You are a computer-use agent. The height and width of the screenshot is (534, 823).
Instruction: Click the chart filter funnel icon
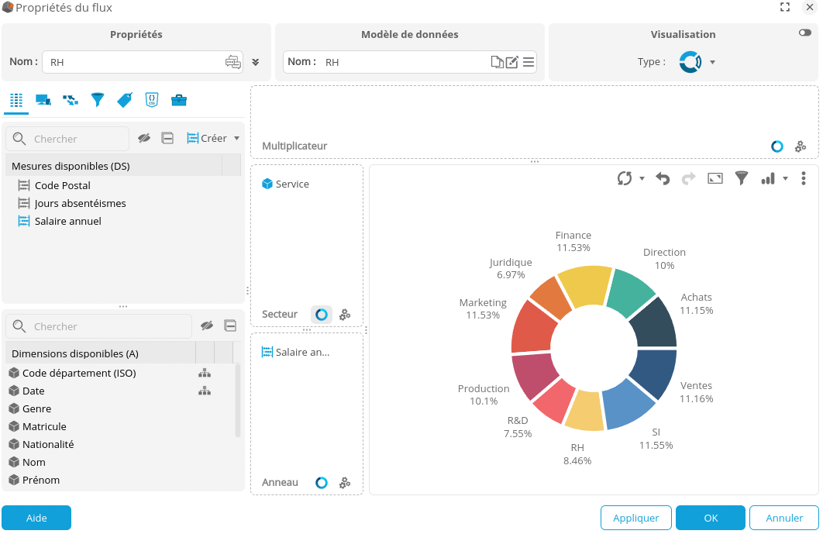742,178
